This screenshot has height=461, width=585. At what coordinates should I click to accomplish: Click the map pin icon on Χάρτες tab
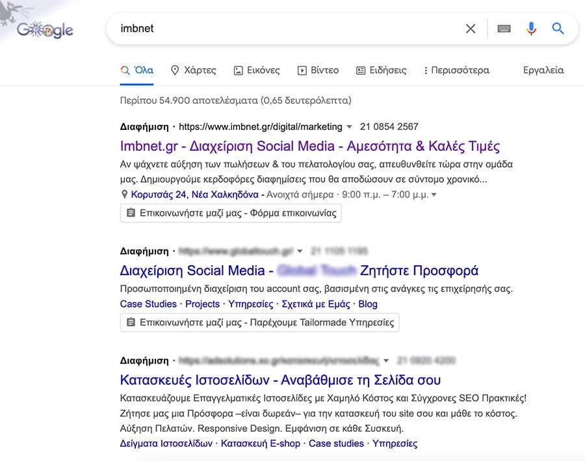point(174,70)
